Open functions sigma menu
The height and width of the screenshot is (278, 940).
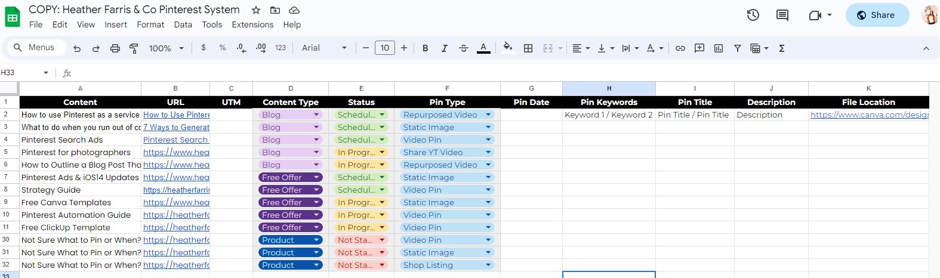782,48
